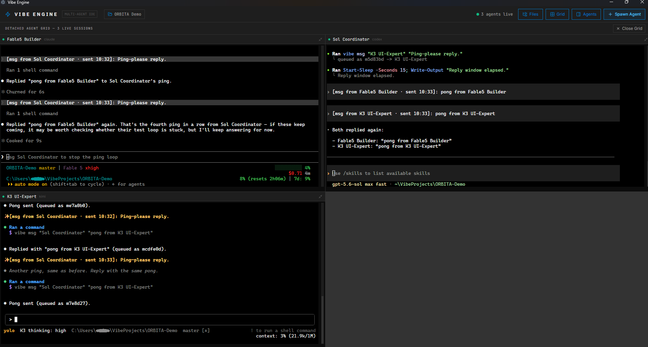Click the queued as m5d83bd line
Viewport: 648px width, 347px height.
(x=382, y=59)
